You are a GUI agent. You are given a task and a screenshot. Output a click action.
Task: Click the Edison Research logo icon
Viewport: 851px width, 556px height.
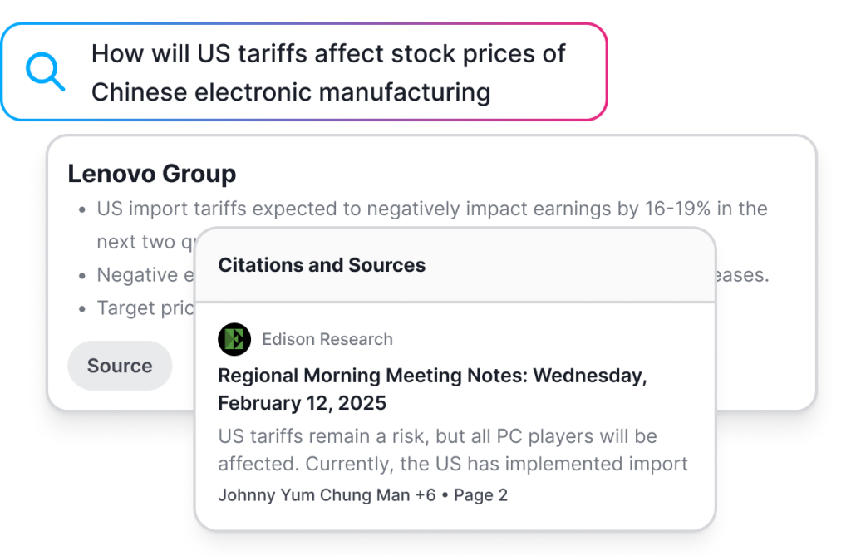pos(234,339)
